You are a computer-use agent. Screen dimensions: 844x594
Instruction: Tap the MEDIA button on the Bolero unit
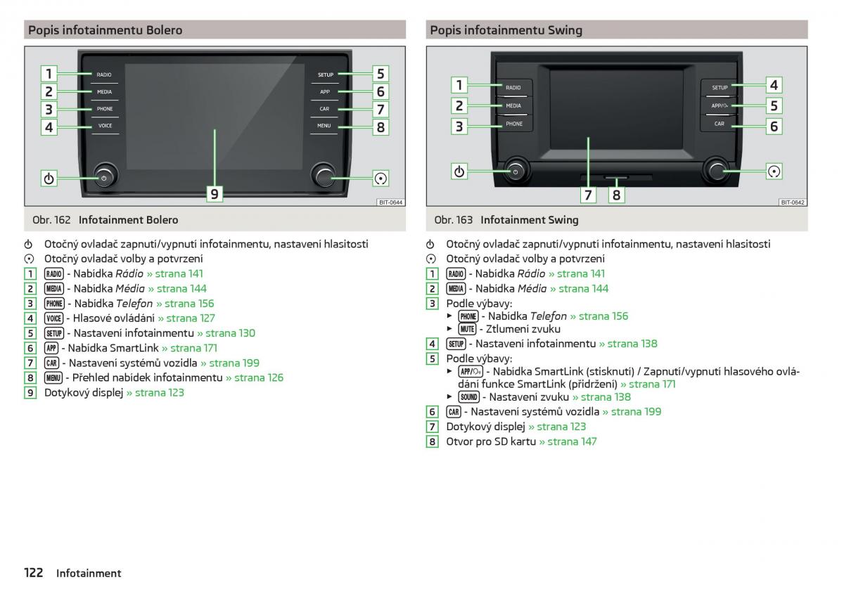(104, 92)
